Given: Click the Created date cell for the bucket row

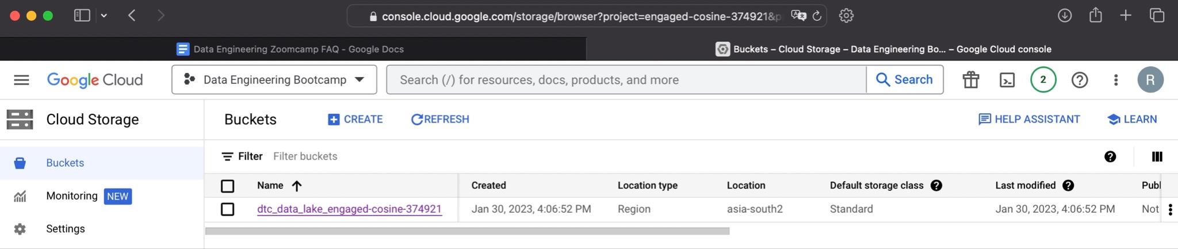Looking at the screenshot, I should pyautogui.click(x=531, y=209).
